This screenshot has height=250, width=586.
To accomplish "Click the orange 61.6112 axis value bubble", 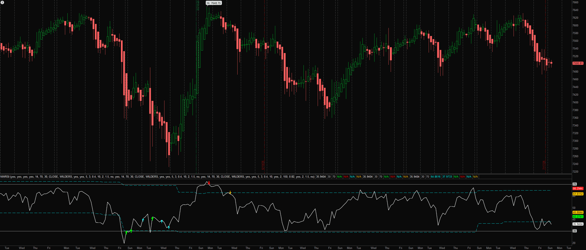I will (578, 194).
